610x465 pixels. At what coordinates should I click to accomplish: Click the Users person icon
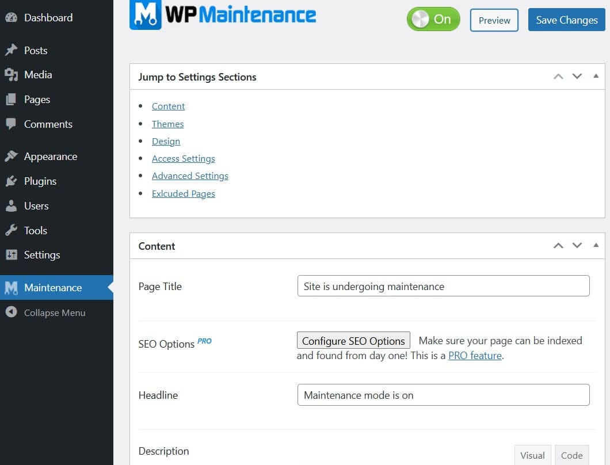point(12,205)
